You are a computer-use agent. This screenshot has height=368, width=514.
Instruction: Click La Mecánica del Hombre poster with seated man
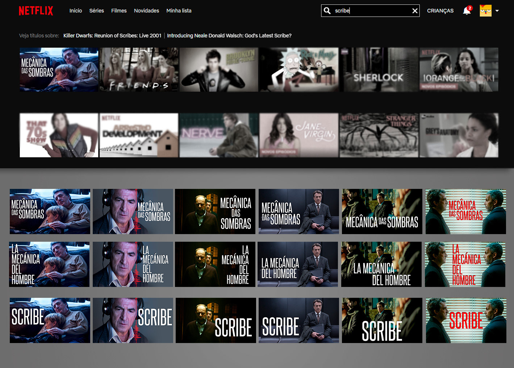(298, 264)
